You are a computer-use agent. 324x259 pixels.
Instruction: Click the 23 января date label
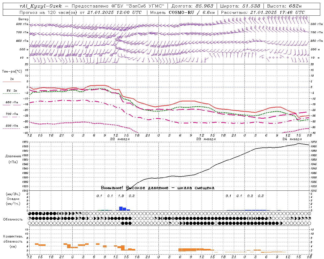[206, 139]
